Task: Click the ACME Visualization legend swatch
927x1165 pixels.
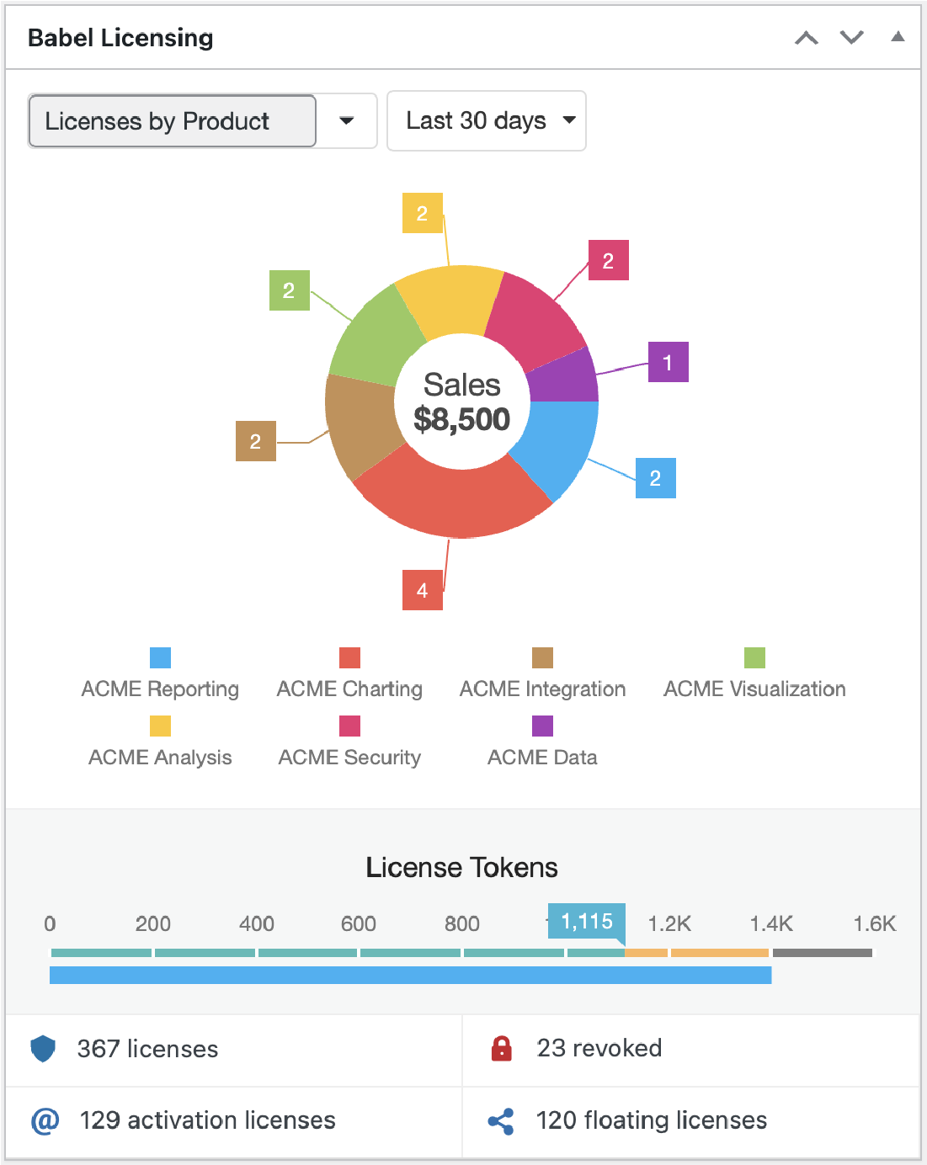Action: click(754, 657)
